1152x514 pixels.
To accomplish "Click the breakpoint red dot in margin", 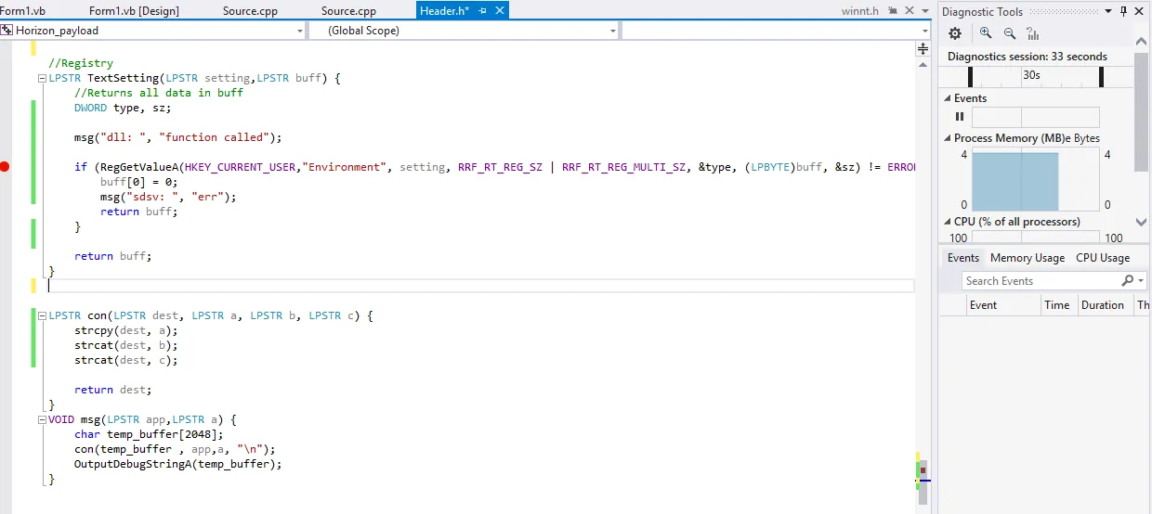I will click(6, 167).
